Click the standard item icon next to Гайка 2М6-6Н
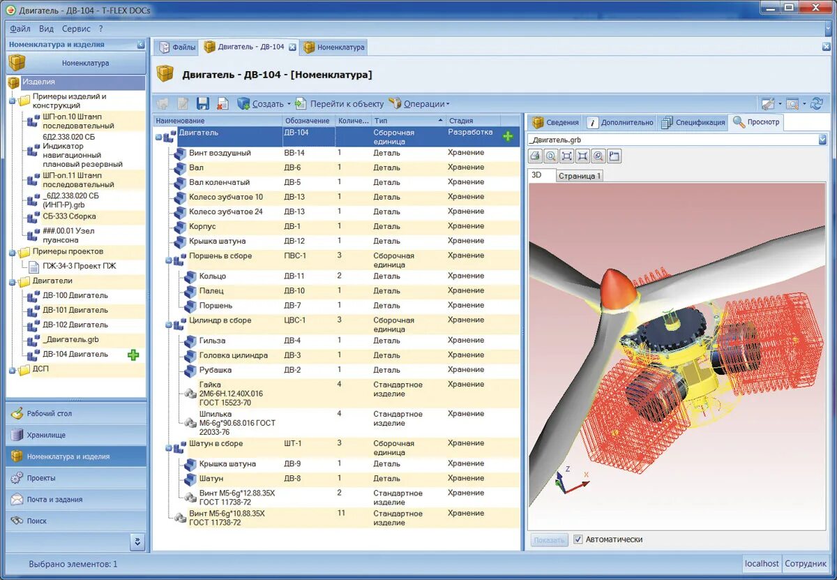This screenshot has height=580, width=837. click(x=190, y=394)
